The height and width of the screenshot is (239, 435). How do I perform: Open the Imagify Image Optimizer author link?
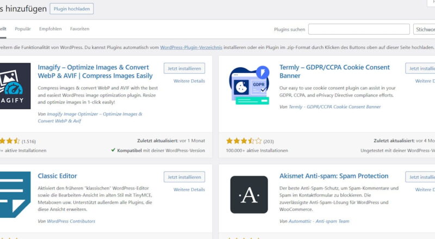(x=90, y=117)
